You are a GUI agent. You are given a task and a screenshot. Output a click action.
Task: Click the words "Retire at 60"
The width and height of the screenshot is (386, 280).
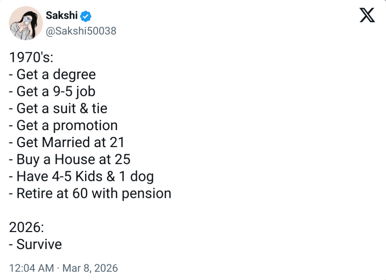tap(53, 193)
